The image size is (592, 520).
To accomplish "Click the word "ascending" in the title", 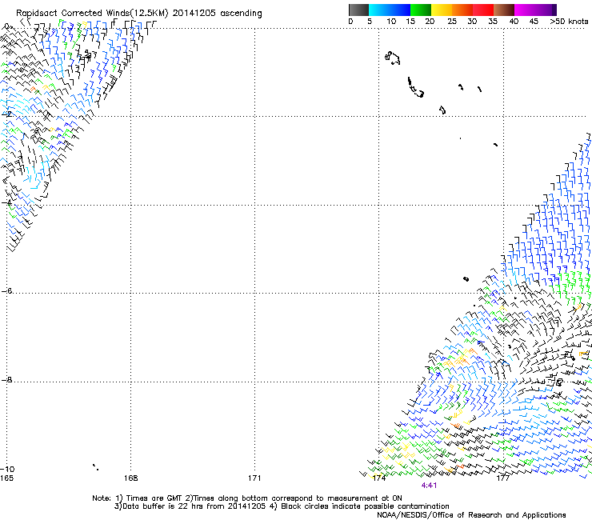I will pos(241,14).
